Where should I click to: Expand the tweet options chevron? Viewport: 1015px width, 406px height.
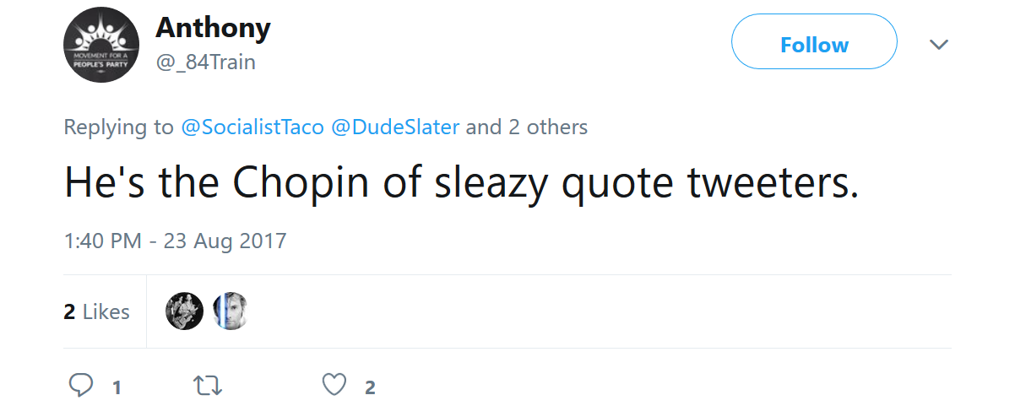[x=939, y=45]
